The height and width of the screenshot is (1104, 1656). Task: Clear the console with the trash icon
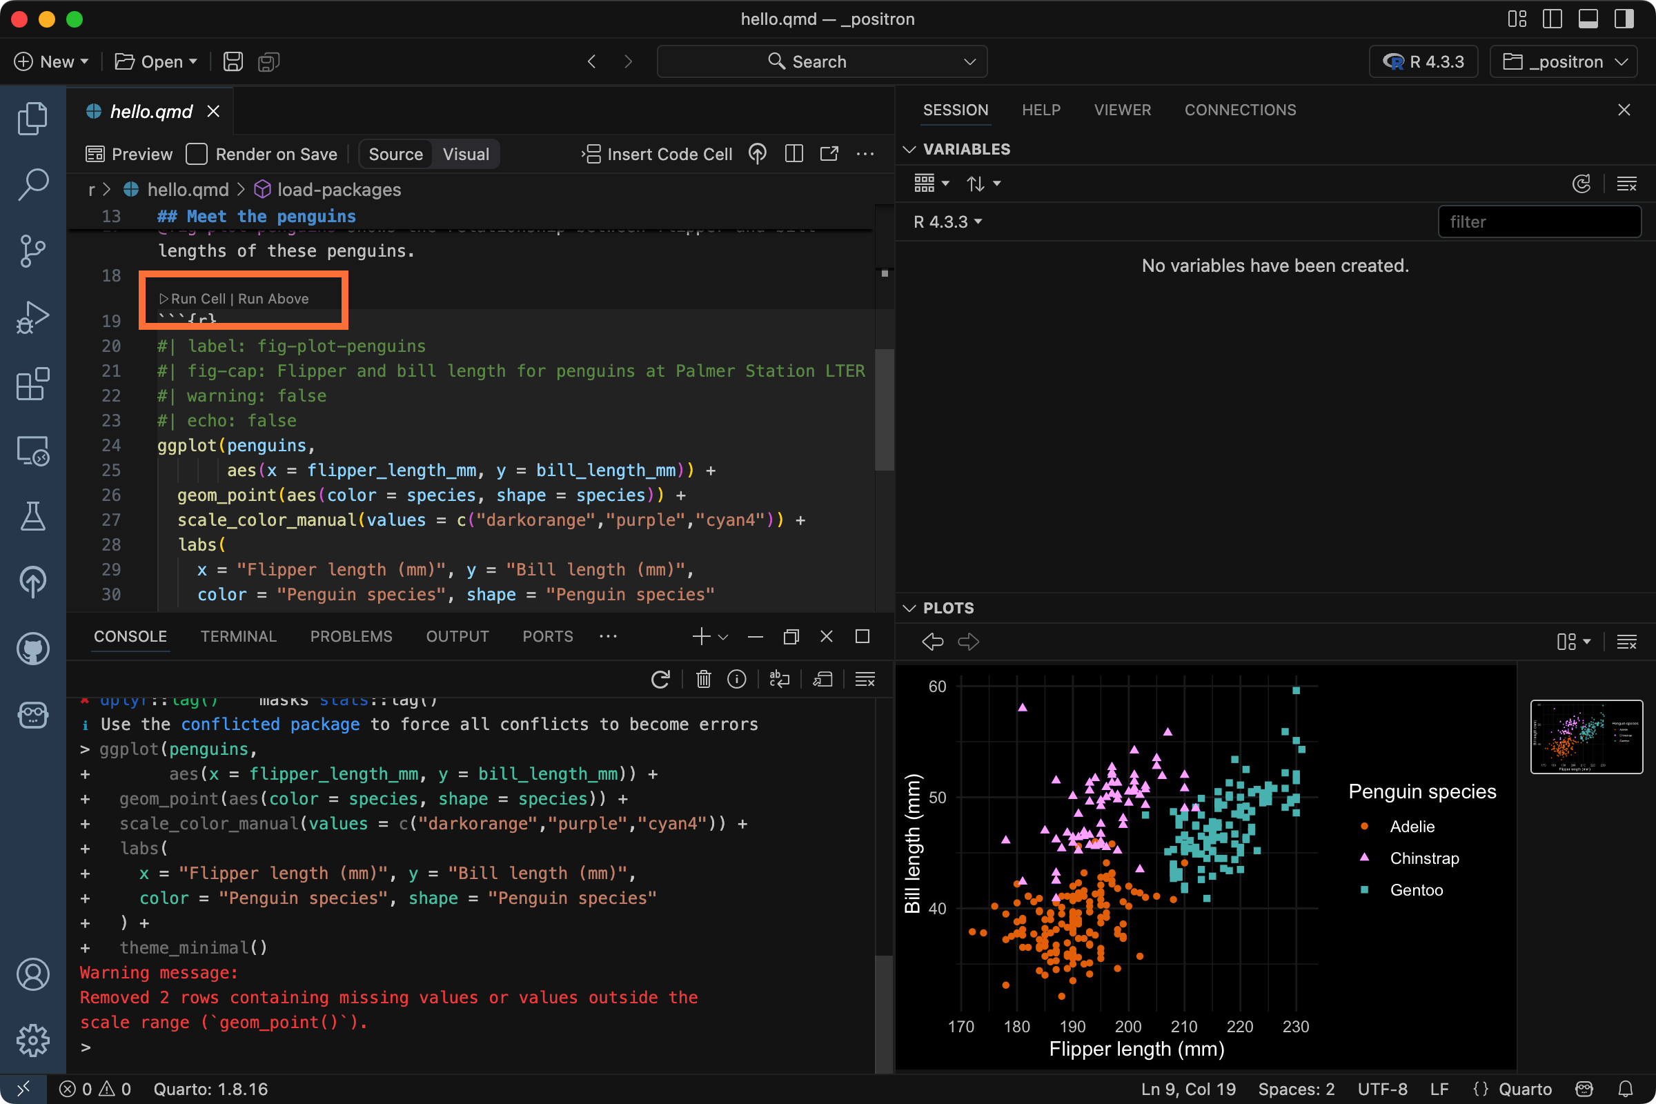pyautogui.click(x=703, y=680)
